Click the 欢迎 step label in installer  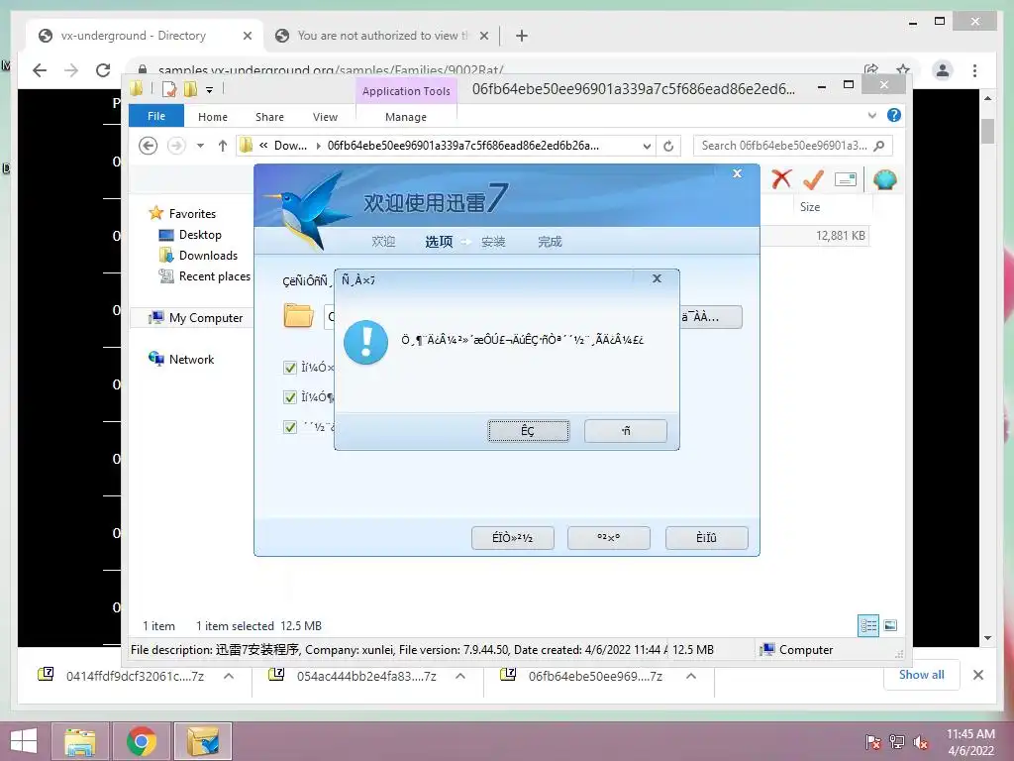[383, 242]
